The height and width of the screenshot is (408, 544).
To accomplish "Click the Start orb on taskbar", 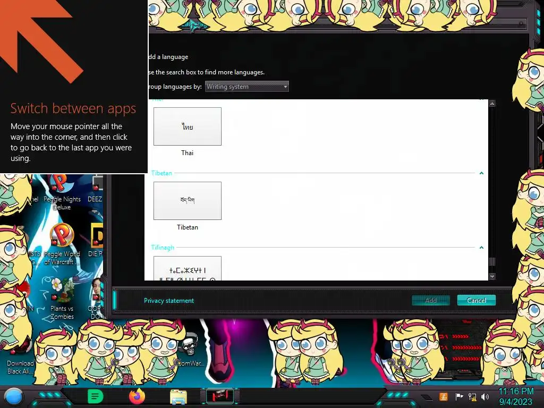I will pyautogui.click(x=14, y=396).
